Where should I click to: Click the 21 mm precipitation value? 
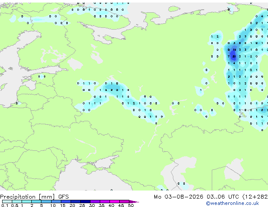[234, 56]
